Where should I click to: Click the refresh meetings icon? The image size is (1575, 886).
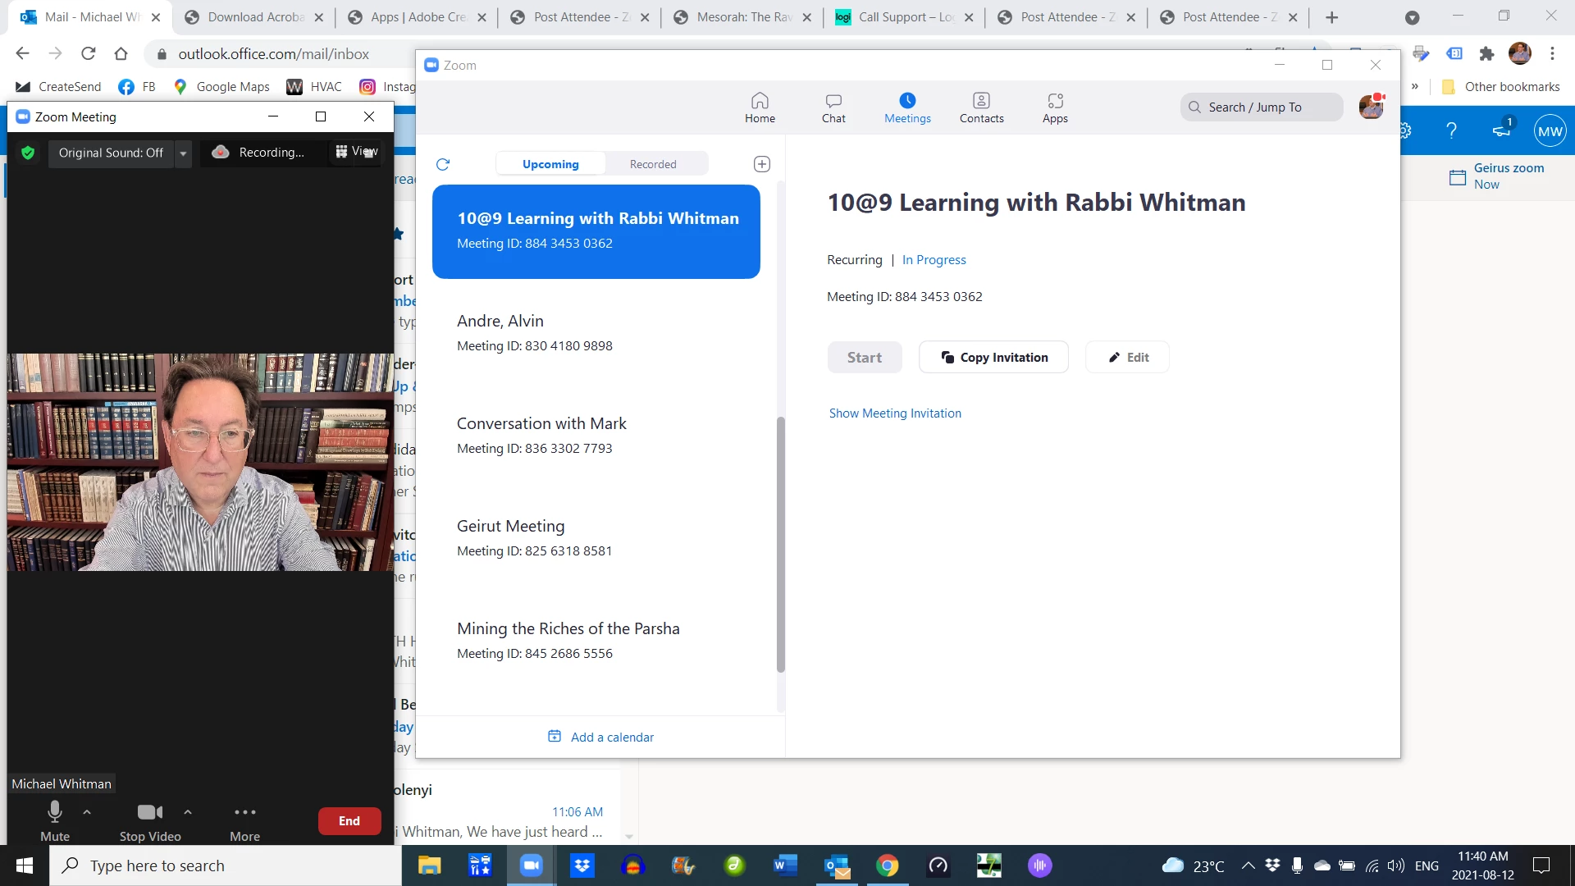click(443, 164)
